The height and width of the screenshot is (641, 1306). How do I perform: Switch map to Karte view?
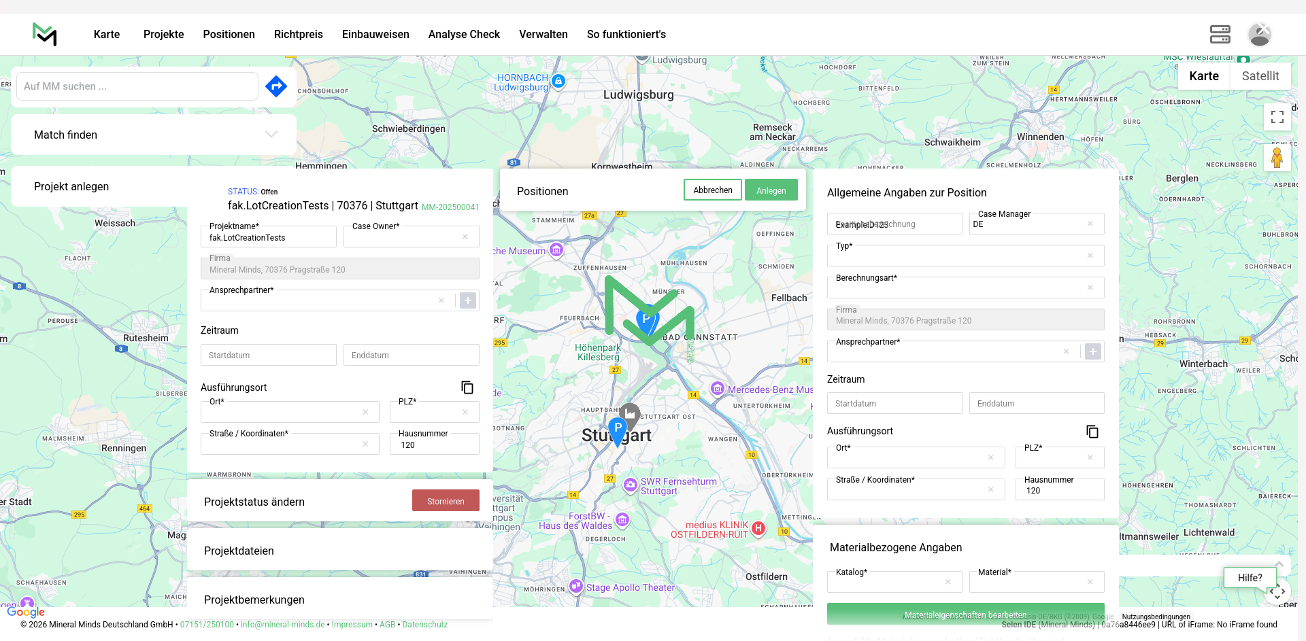click(x=1203, y=76)
